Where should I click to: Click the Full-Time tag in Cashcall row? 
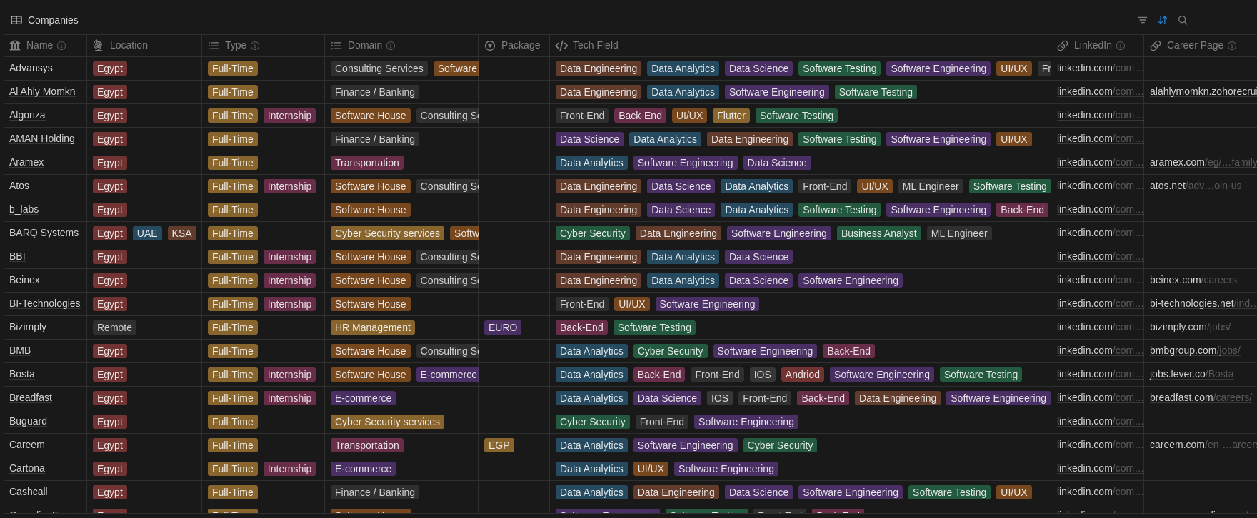click(233, 492)
